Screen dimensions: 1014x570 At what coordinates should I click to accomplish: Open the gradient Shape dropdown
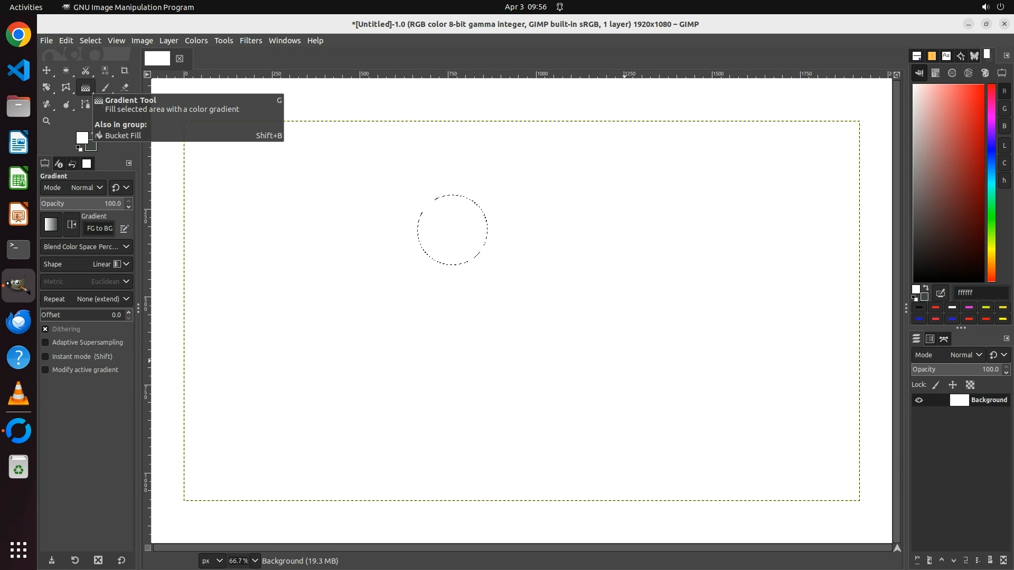tap(86, 264)
